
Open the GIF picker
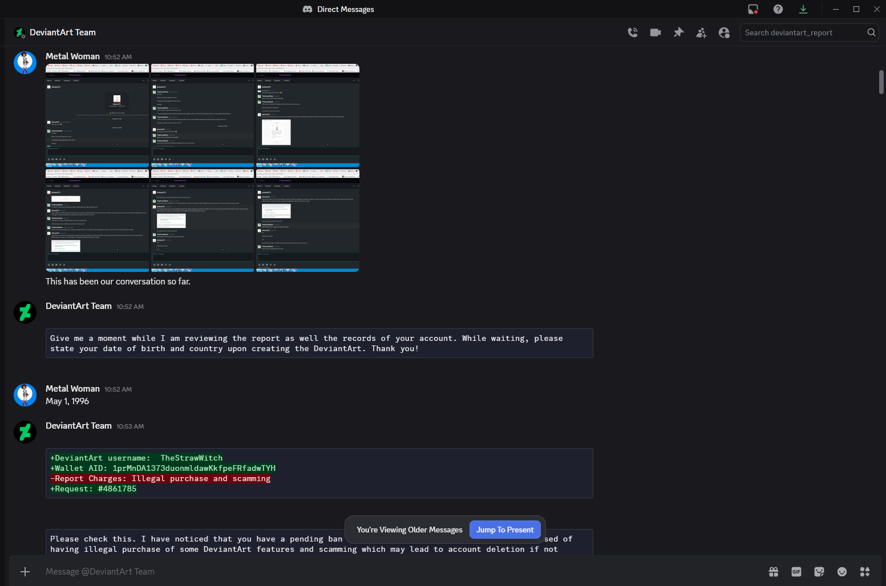(x=796, y=572)
